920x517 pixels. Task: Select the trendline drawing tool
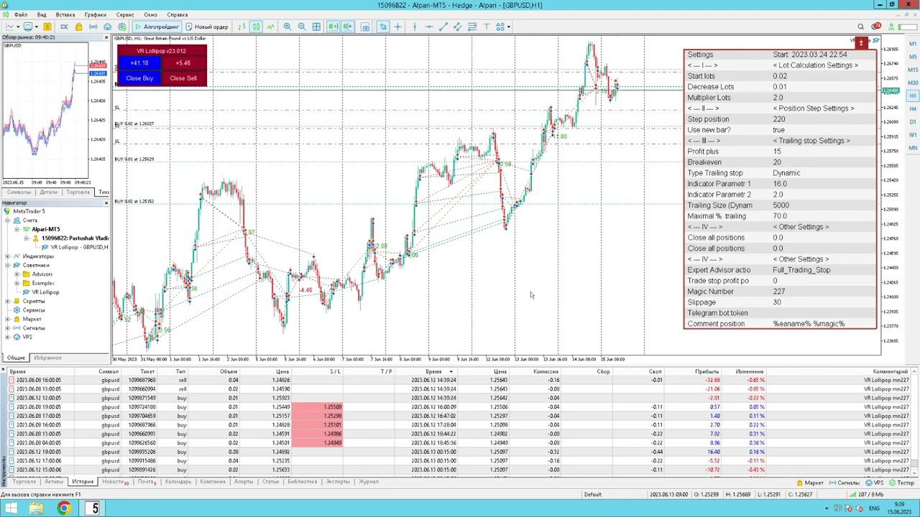pyautogui.click(x=443, y=27)
